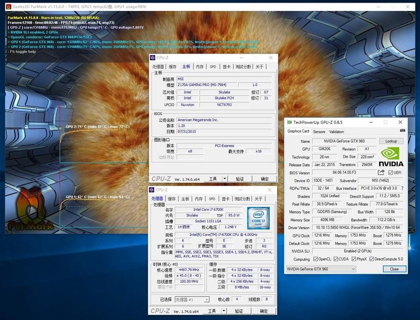
Task: Click the processor CPU-Z window's title icon
Action: tap(152, 190)
